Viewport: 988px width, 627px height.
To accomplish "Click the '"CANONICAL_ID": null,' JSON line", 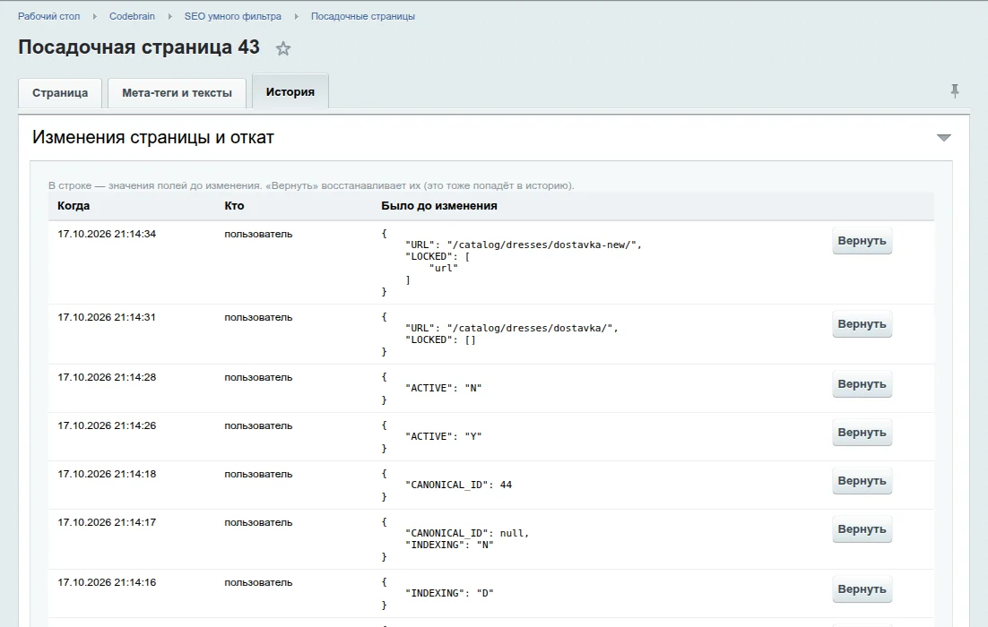I will [467, 533].
